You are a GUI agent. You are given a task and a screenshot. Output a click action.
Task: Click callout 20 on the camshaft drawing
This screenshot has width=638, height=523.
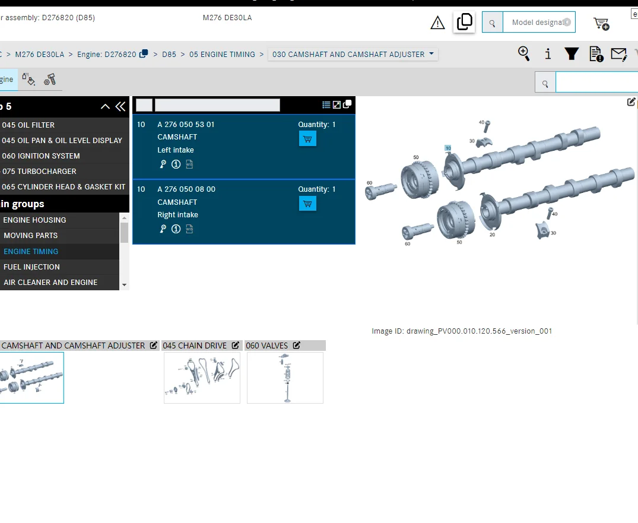click(x=493, y=234)
